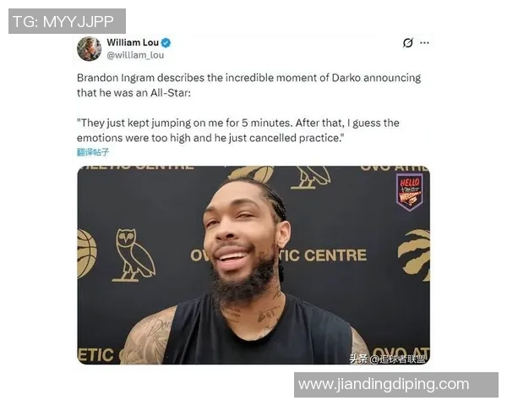Open William Lou's profile avatar
The image size is (507, 406).
point(90,49)
